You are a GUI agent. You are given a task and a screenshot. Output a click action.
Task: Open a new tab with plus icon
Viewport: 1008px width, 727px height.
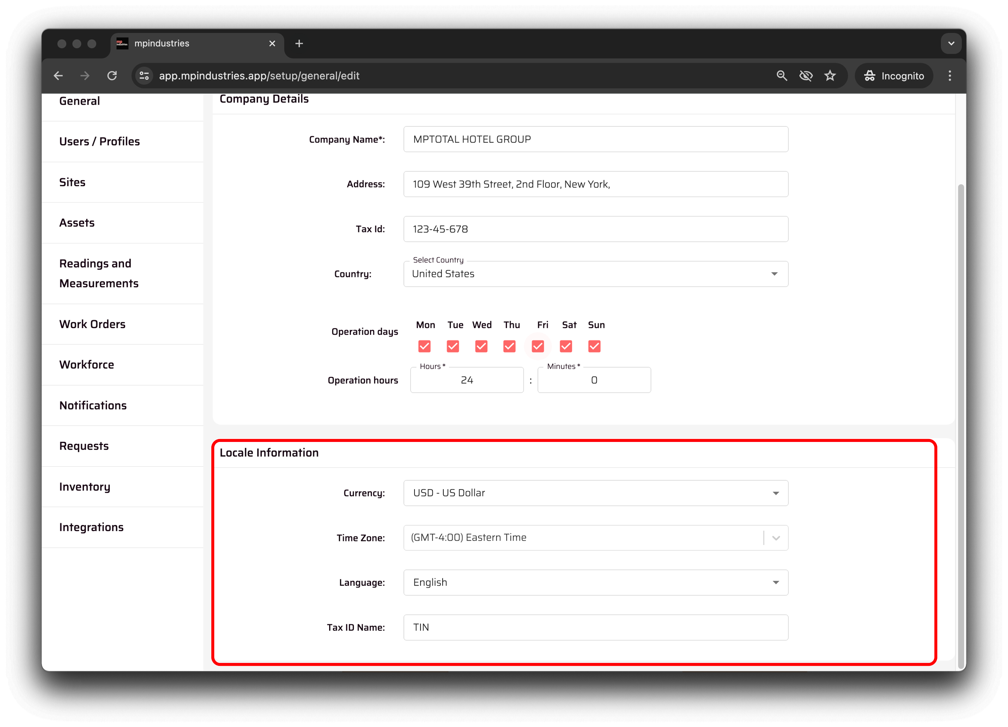tap(299, 43)
